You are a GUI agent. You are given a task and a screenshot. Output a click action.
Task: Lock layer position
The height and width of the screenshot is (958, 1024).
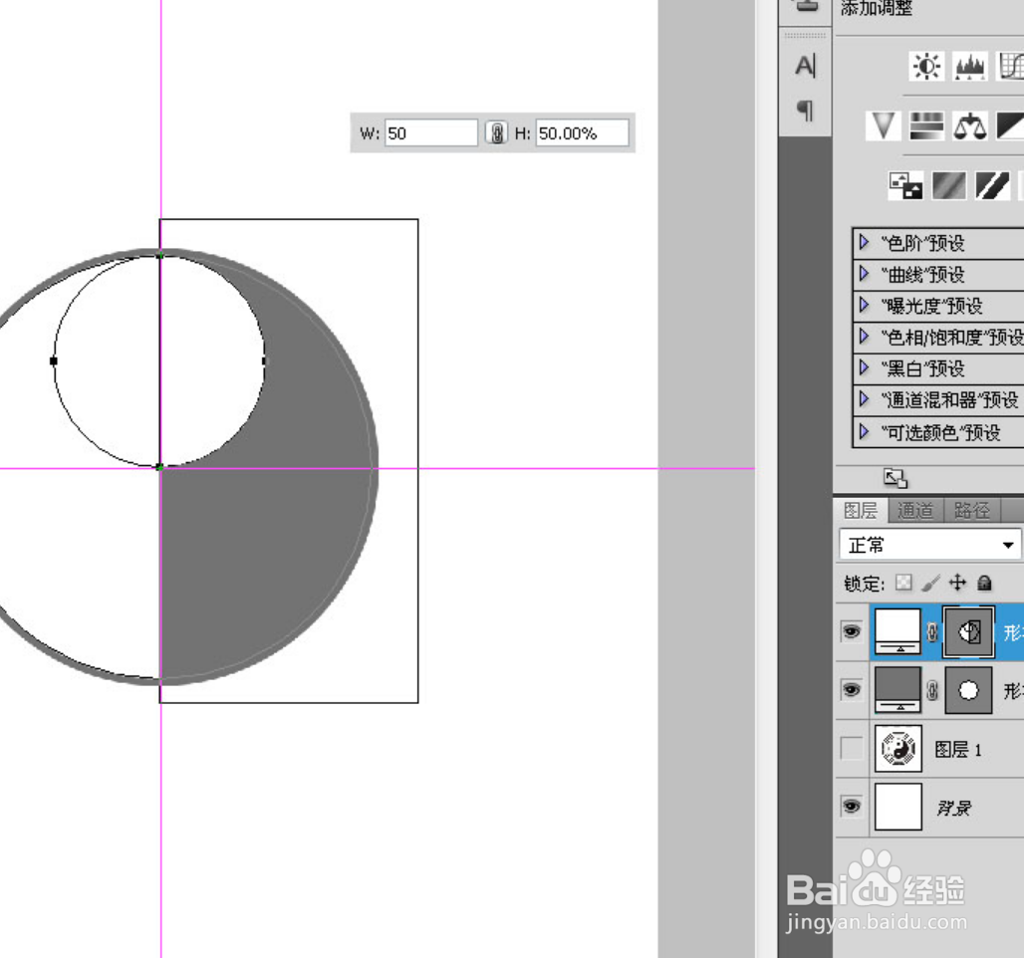[x=957, y=582]
